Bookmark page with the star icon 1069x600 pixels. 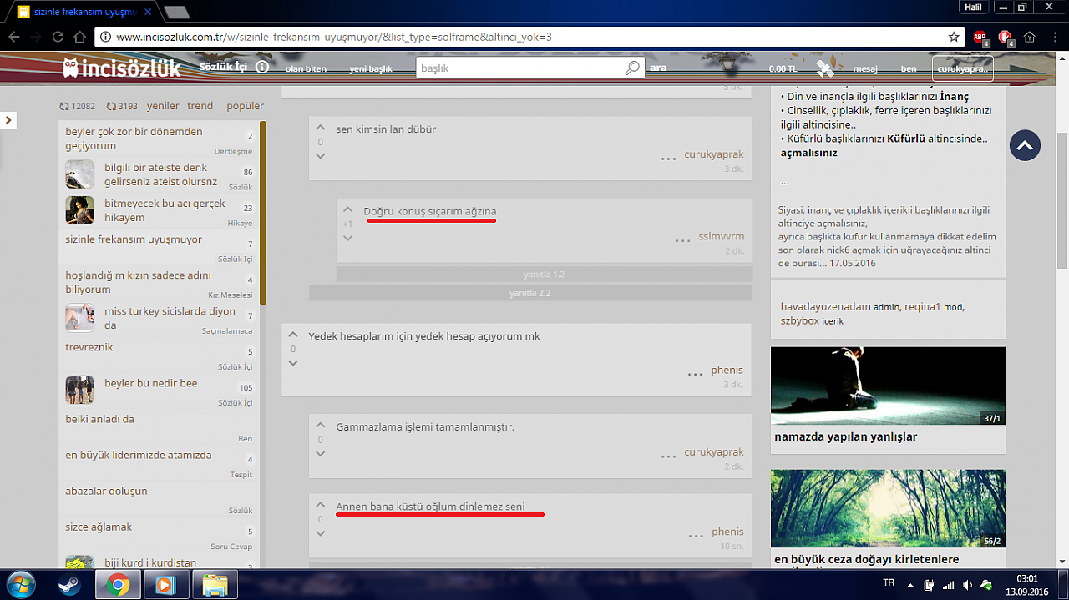tap(954, 37)
